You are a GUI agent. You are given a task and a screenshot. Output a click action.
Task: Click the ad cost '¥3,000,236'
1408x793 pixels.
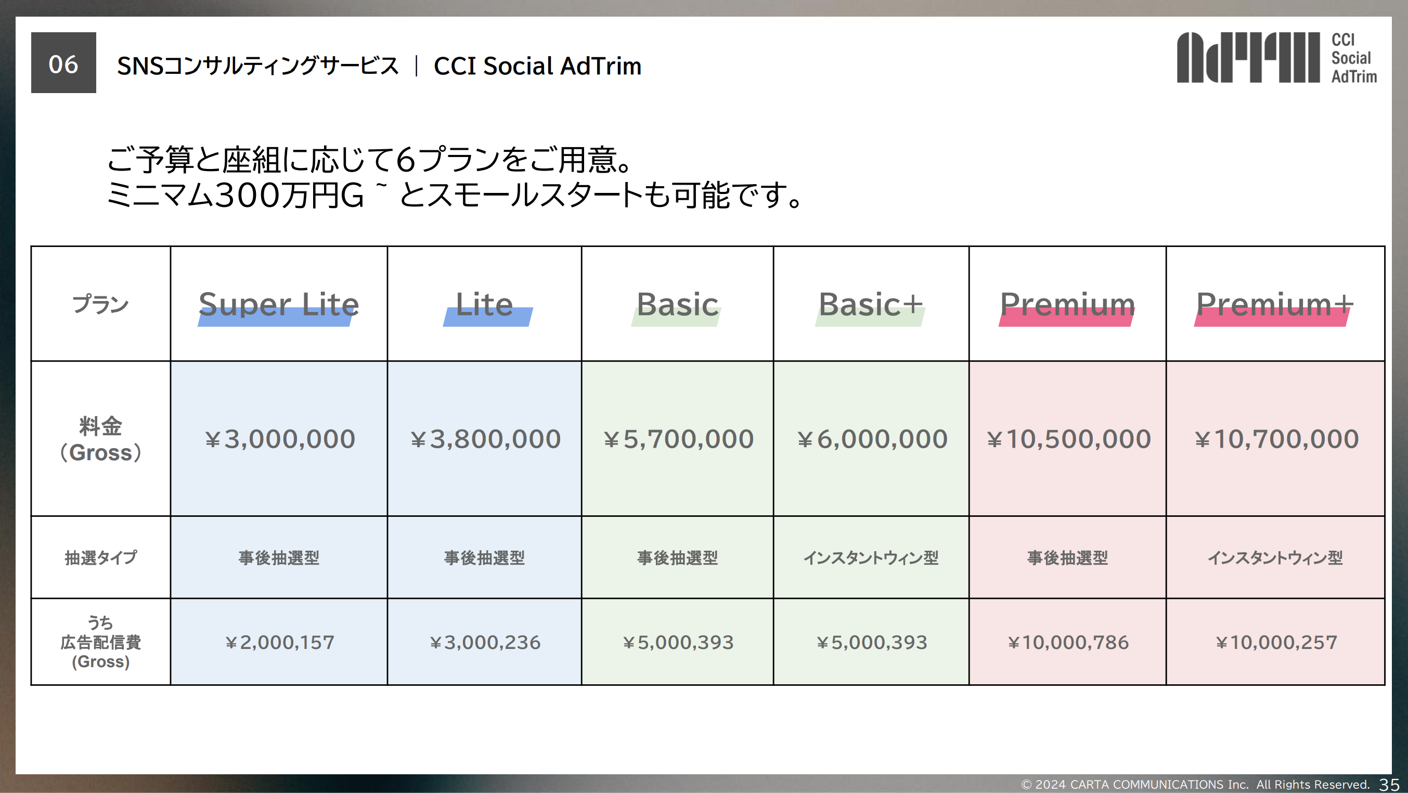pos(485,642)
